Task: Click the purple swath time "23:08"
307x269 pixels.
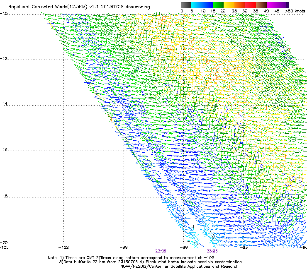Action: click(x=212, y=251)
